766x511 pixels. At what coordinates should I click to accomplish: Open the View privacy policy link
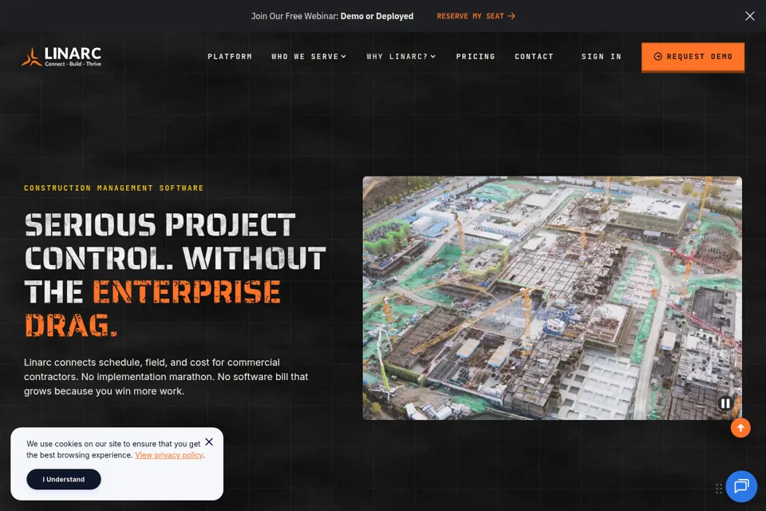pos(169,455)
